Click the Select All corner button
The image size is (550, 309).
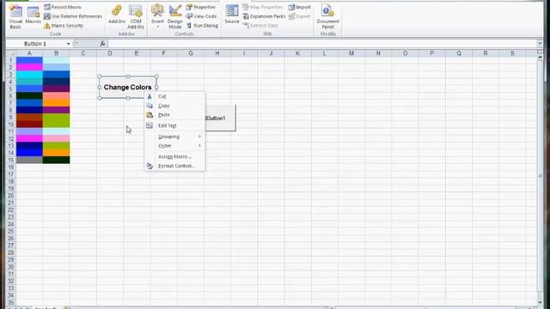[11, 53]
